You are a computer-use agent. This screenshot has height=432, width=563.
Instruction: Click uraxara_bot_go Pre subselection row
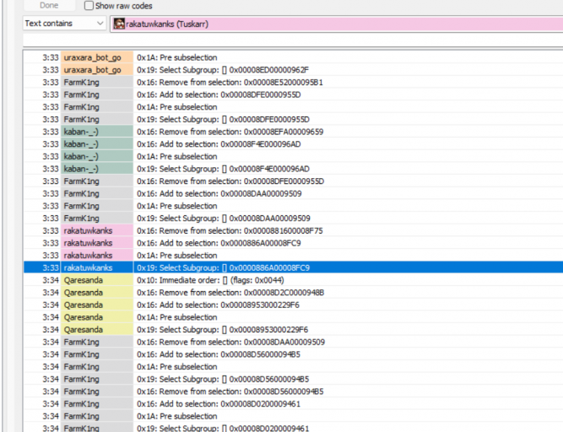294,57
